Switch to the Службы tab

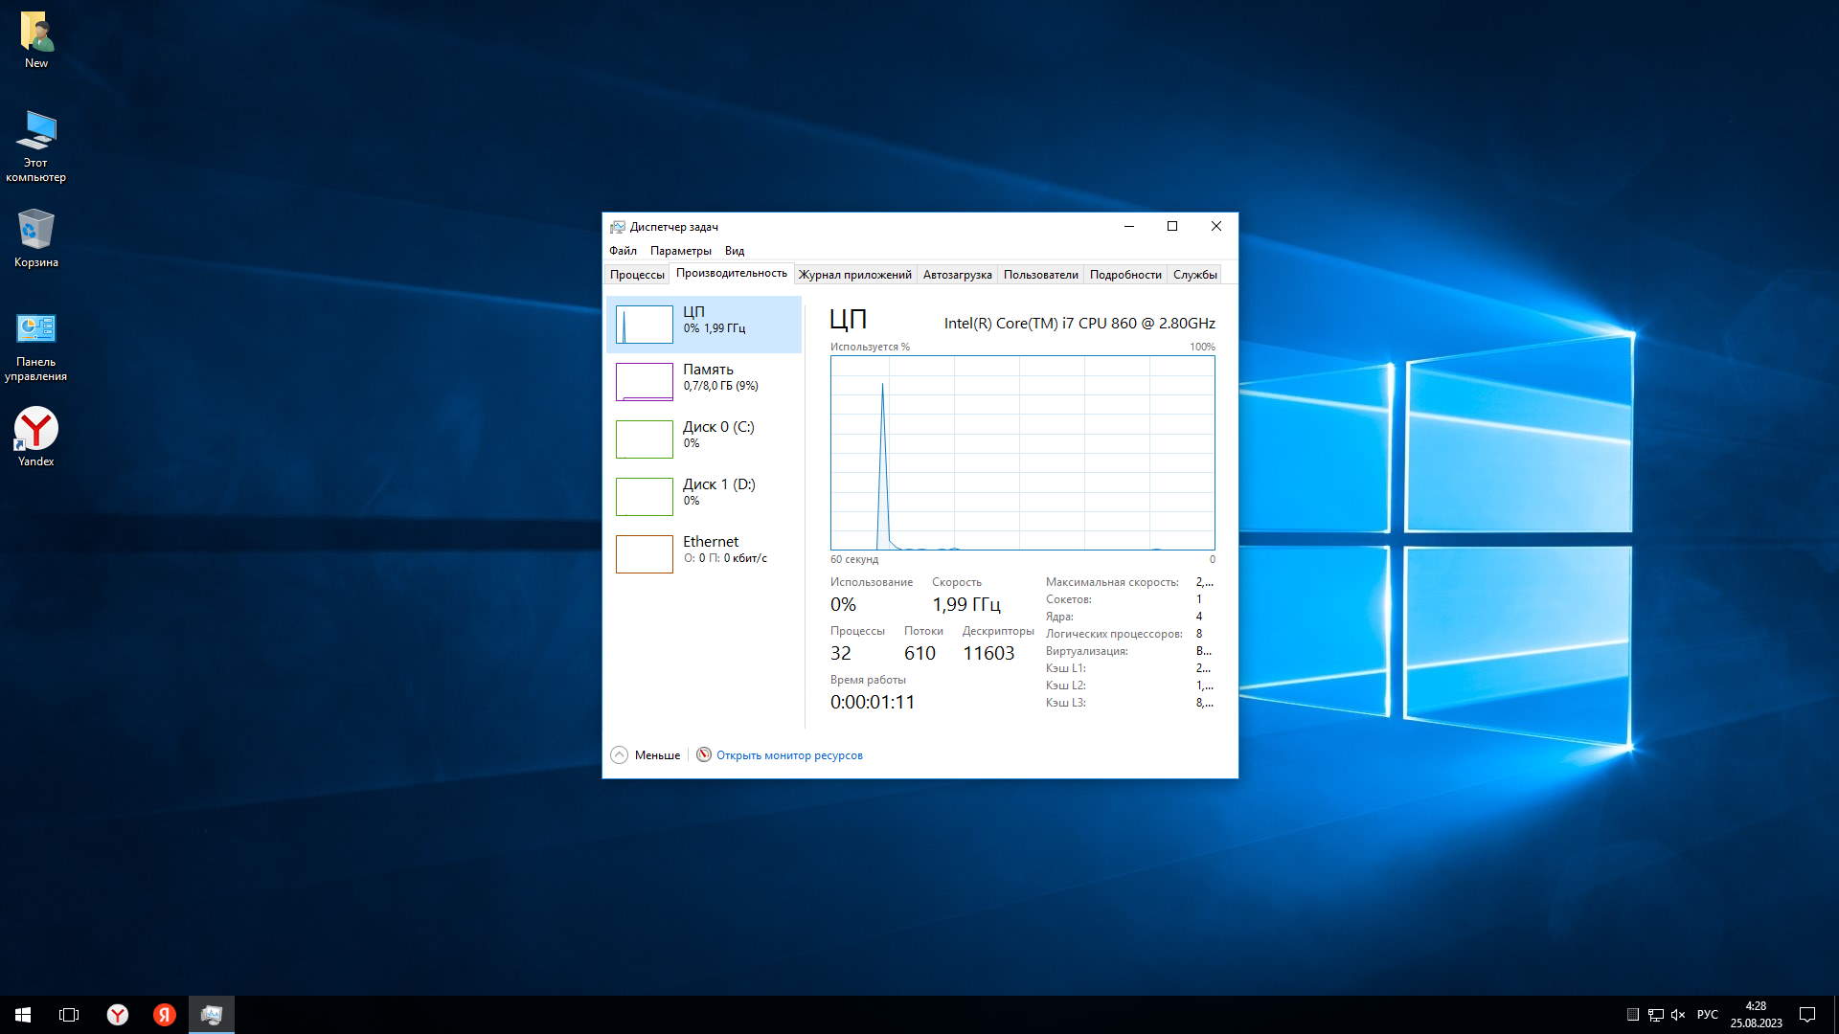coord(1194,275)
